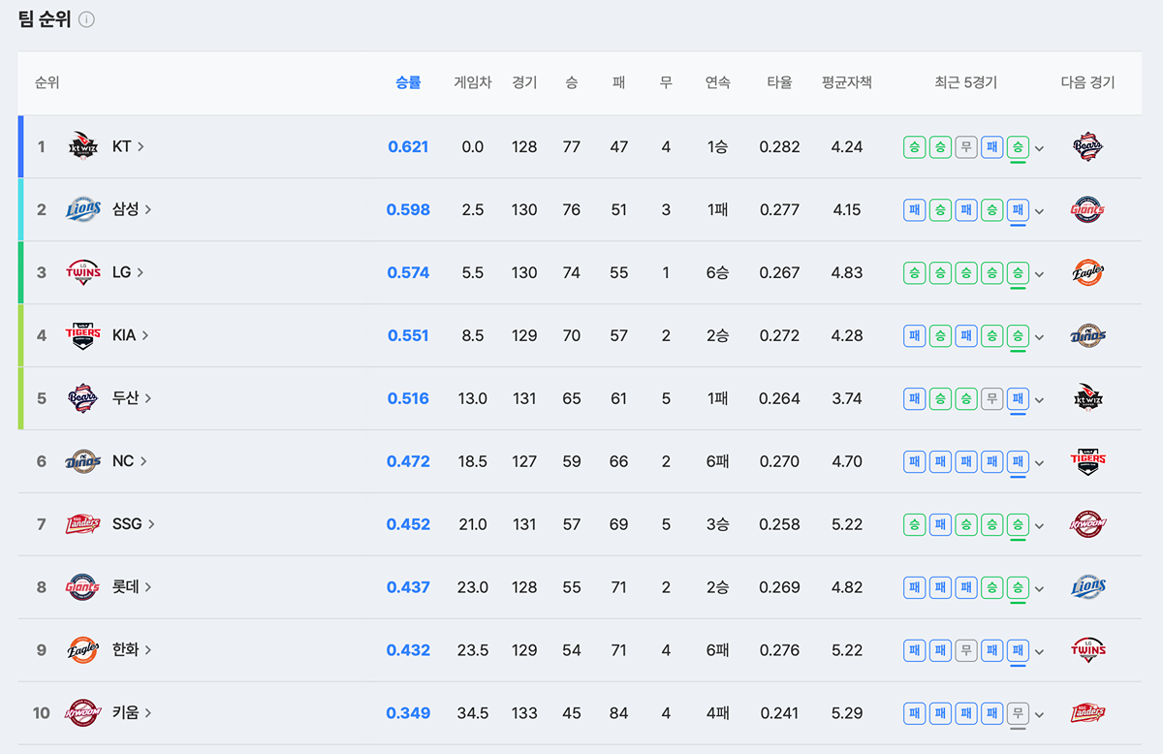Click 한화's latest game 패 badge
The image size is (1163, 754).
click(1018, 651)
